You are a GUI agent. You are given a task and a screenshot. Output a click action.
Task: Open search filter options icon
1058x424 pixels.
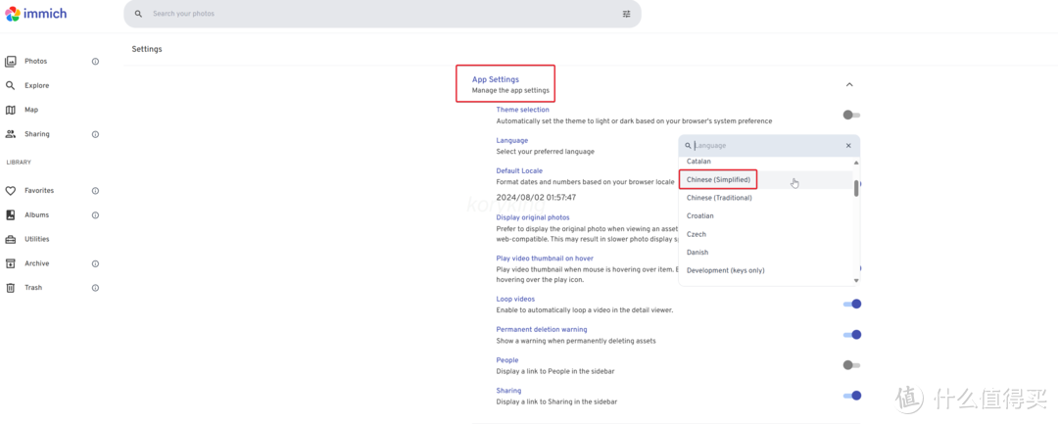(x=626, y=14)
